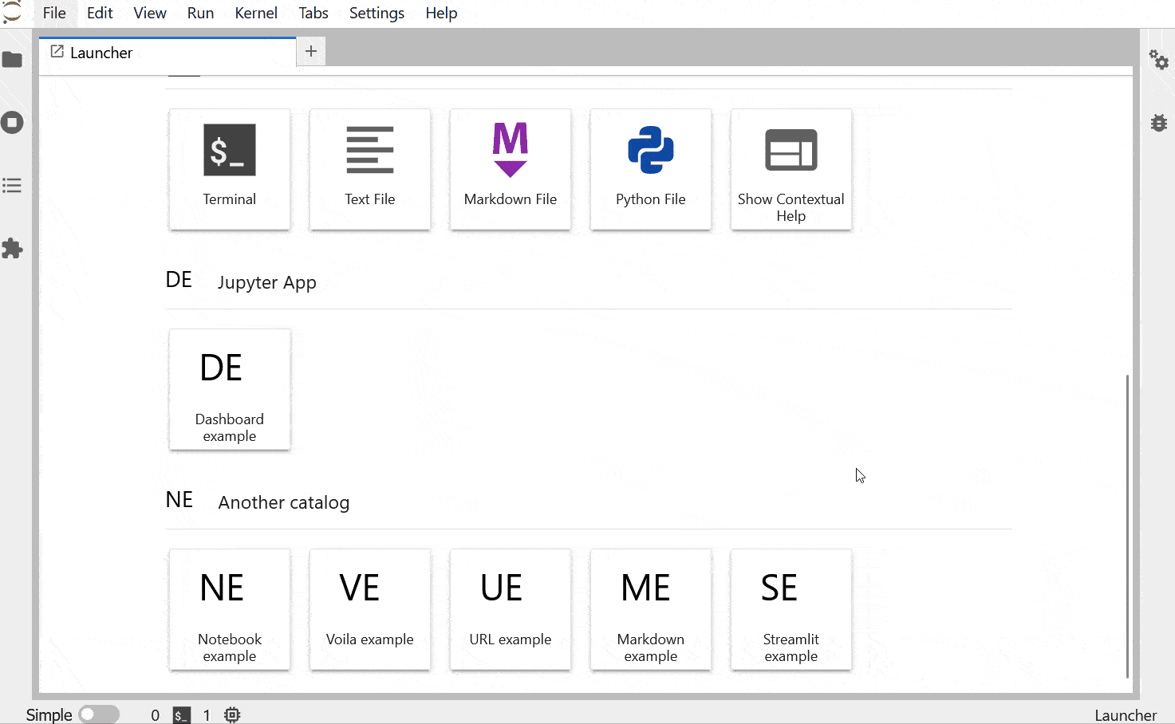The height and width of the screenshot is (724, 1175).
Task: Launch the URL example card
Action: tap(511, 610)
